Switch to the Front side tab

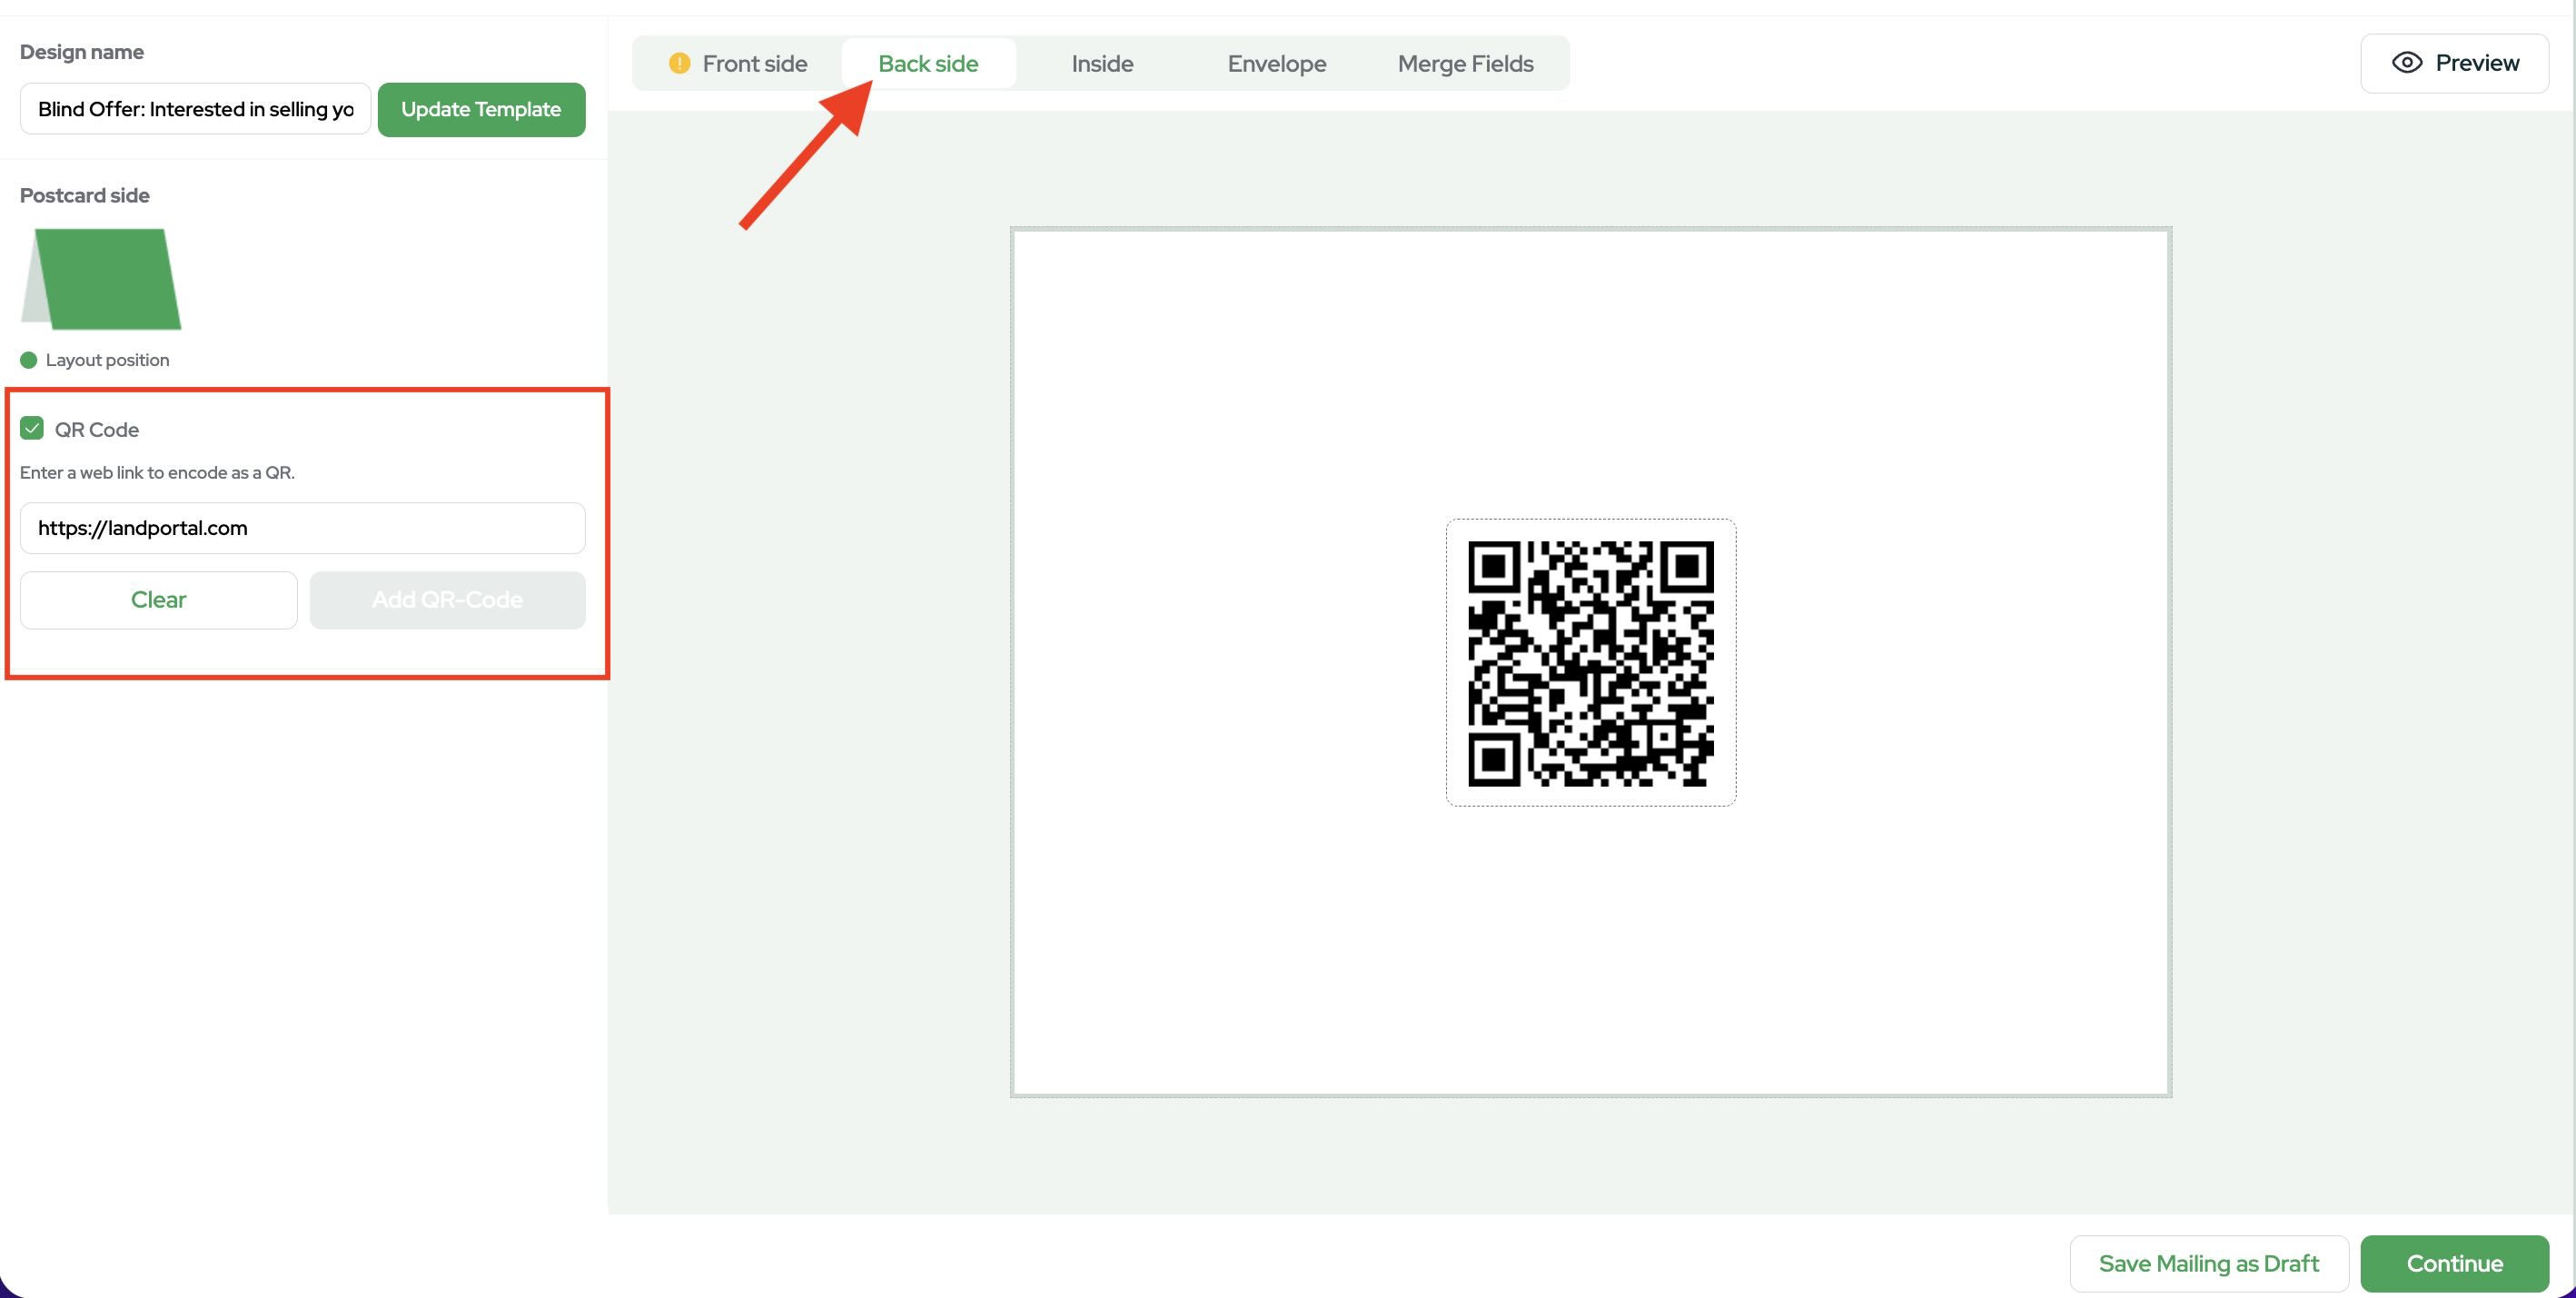click(754, 64)
